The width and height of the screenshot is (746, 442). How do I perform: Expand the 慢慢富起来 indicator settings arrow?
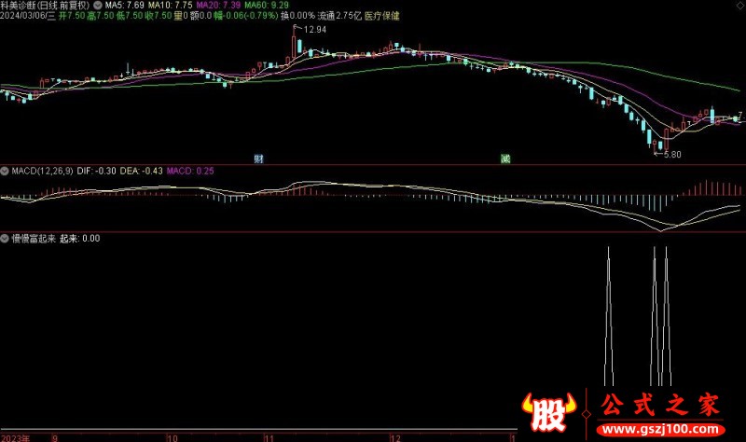pyautogui.click(x=5, y=238)
